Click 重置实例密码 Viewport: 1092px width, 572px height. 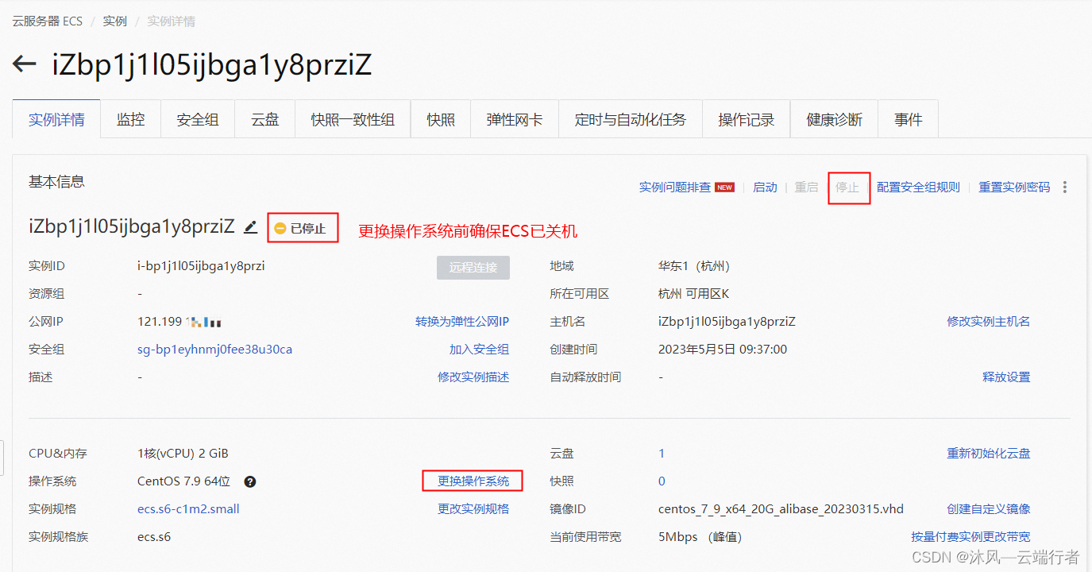1014,187
